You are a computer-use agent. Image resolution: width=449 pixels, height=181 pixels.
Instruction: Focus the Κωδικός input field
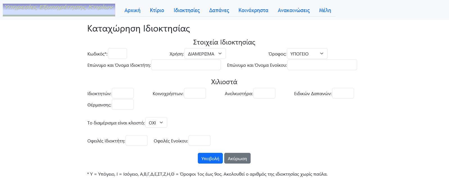[x=117, y=53]
